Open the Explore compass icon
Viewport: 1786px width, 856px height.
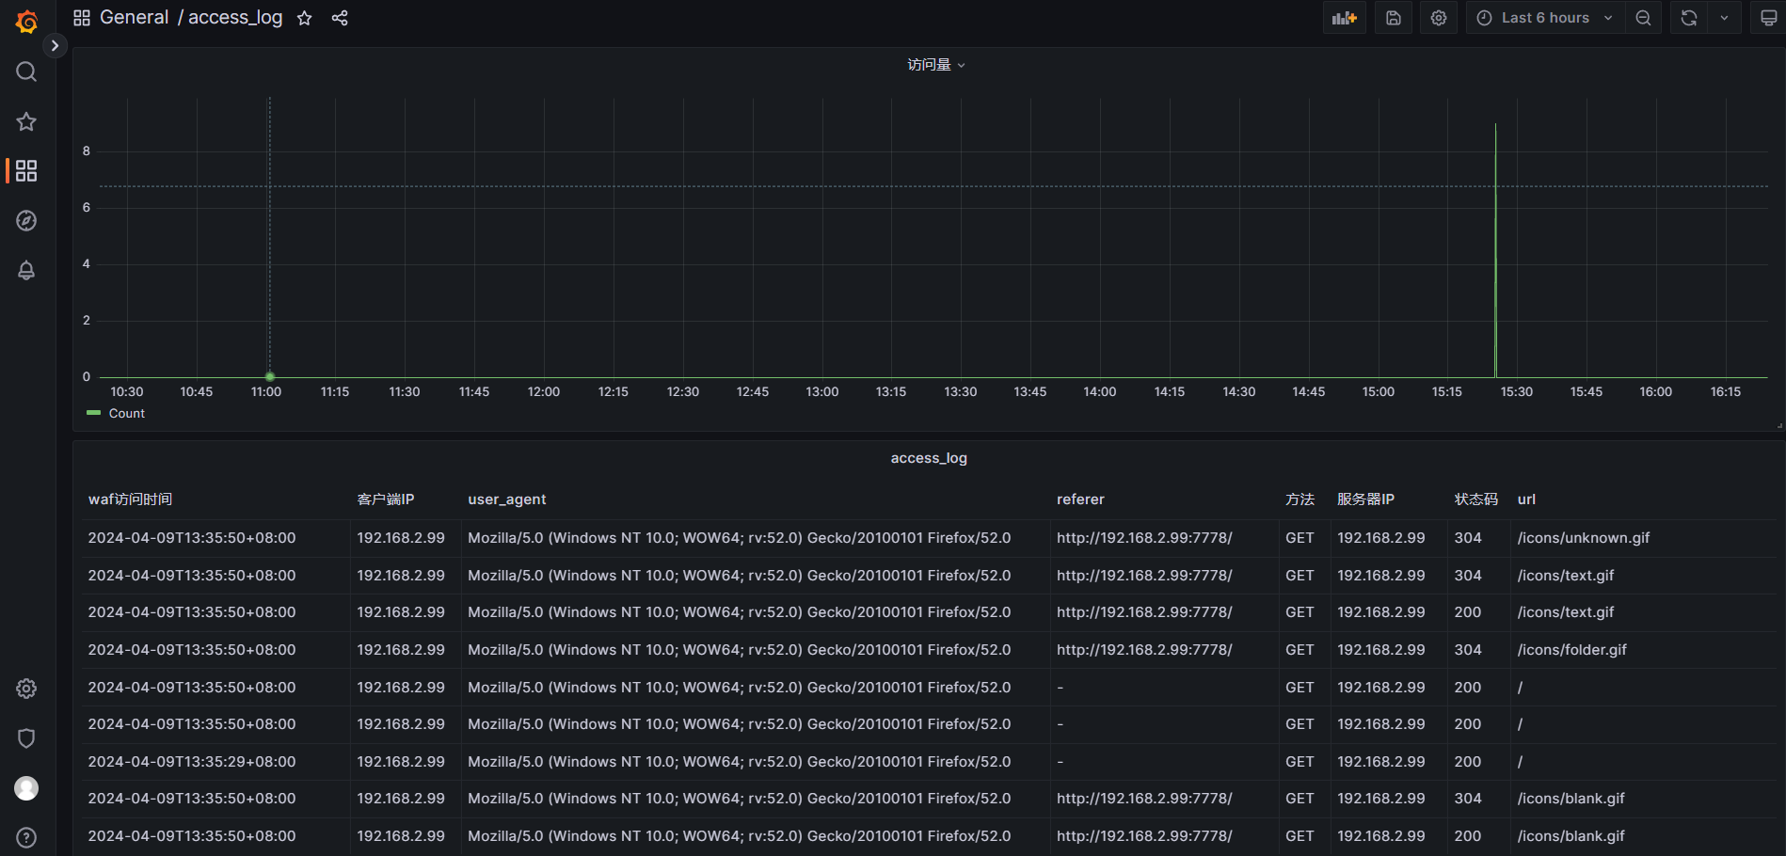point(26,220)
